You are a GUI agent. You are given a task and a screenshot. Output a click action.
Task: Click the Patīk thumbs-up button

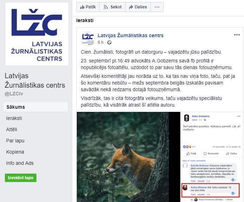[88, 7]
